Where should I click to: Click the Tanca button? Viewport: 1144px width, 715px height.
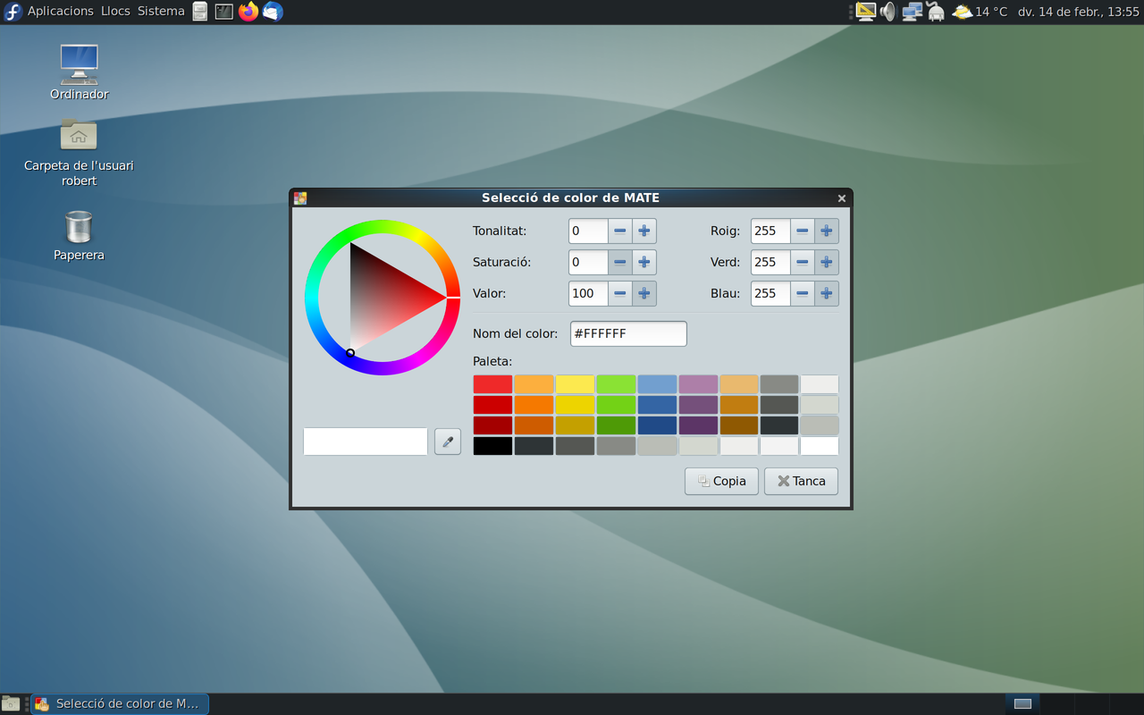coord(801,481)
